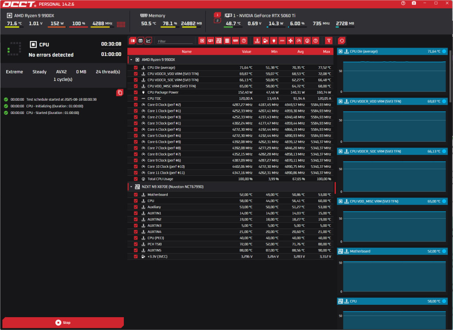The image size is (453, 330).
Task: Uncheck the CPU TDC sensor
Action: click(136, 99)
